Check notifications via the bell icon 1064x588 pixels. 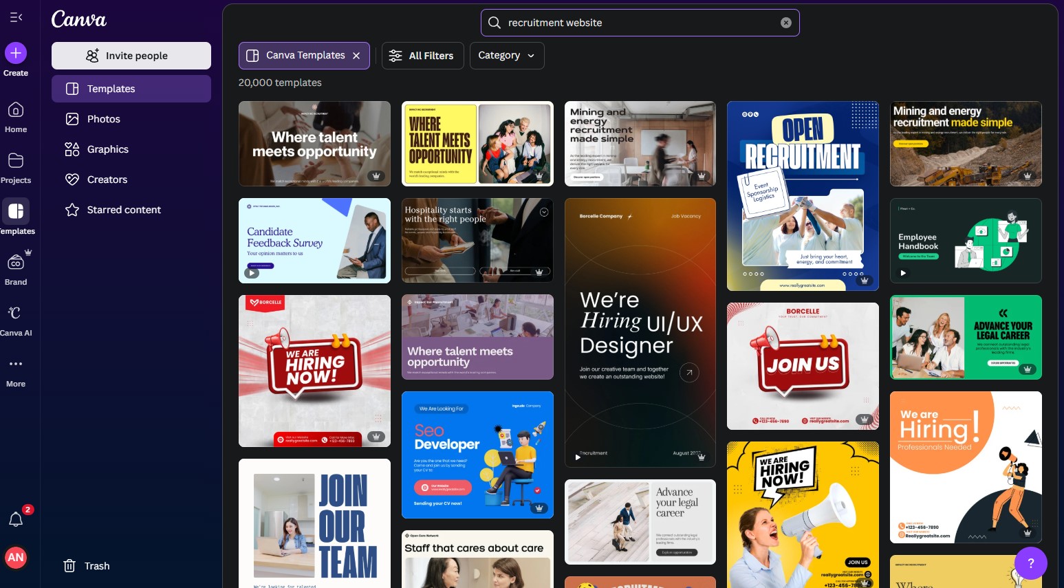pos(15,519)
